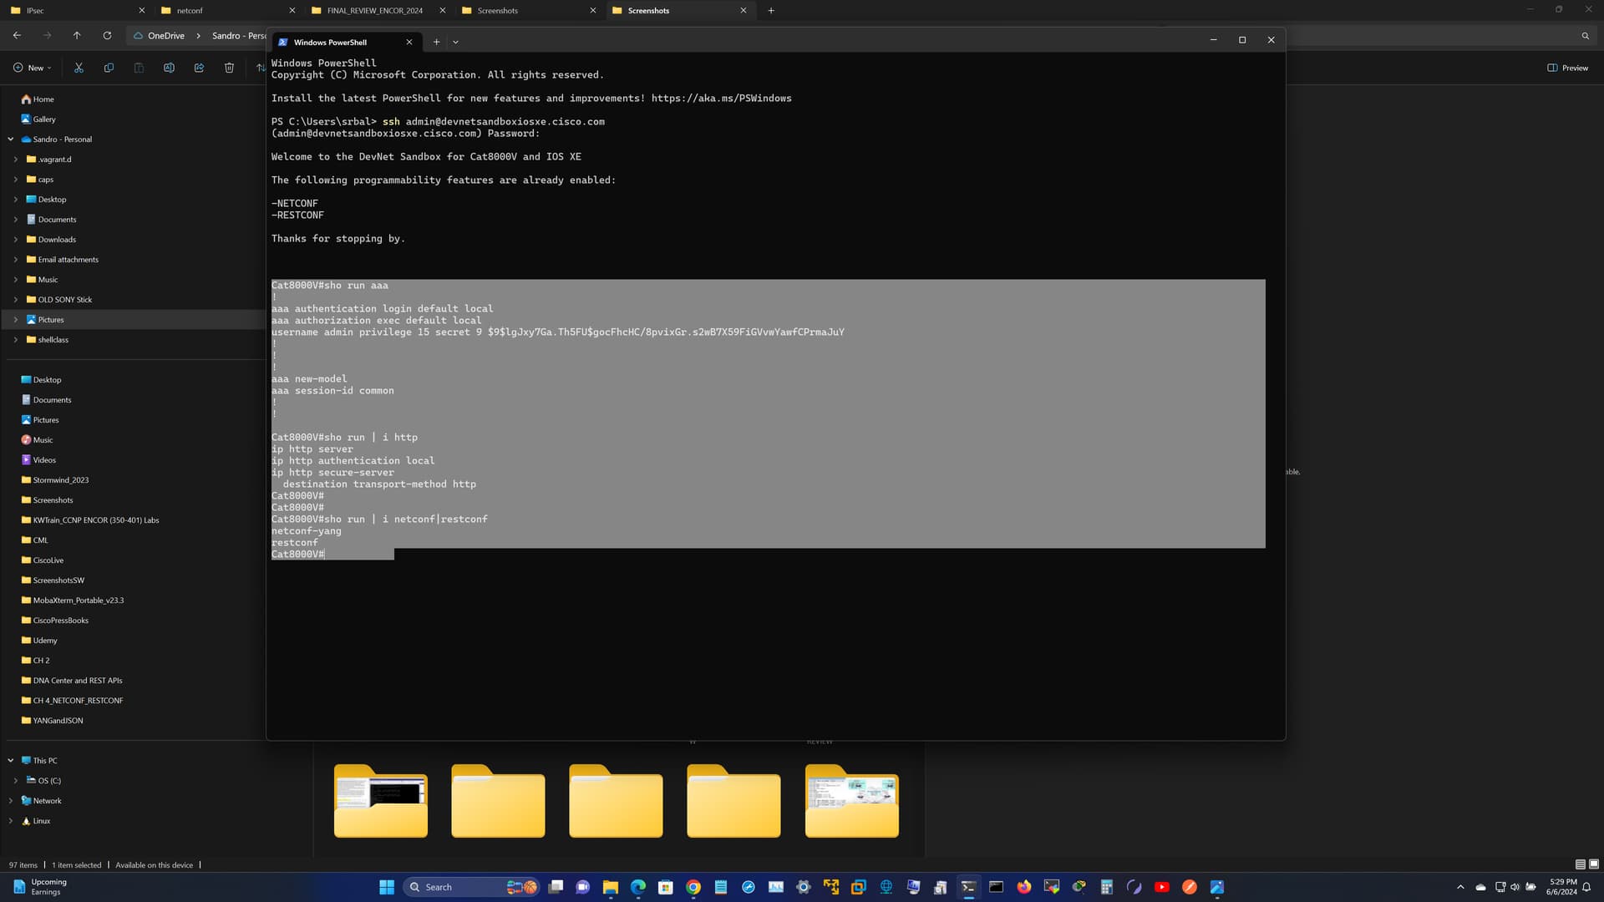Screen dimensions: 1604x902
Task: Open Task View from taskbar
Action: point(556,887)
